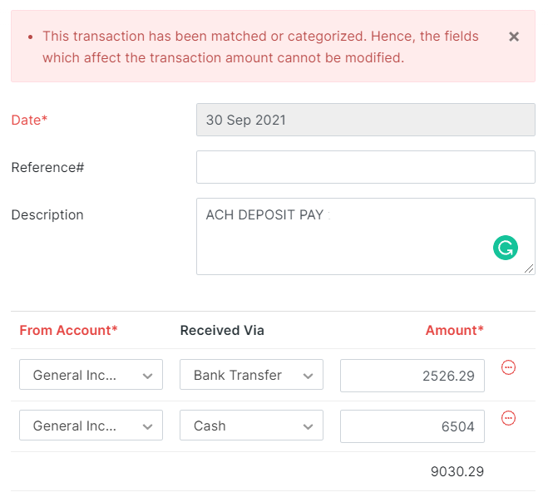
Task: Remove the Cash row entry
Action: click(508, 418)
